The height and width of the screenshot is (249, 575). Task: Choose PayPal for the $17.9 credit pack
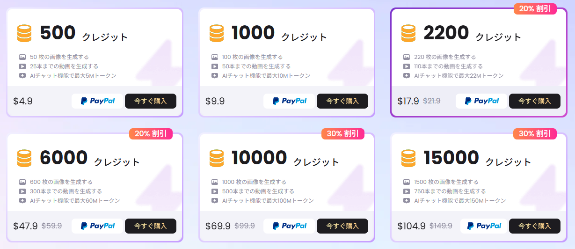tap(481, 101)
